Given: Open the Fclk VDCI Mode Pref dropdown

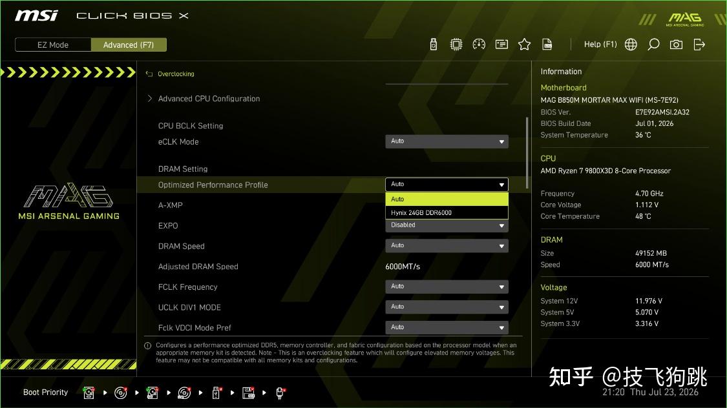Looking at the screenshot, I should [x=447, y=327].
